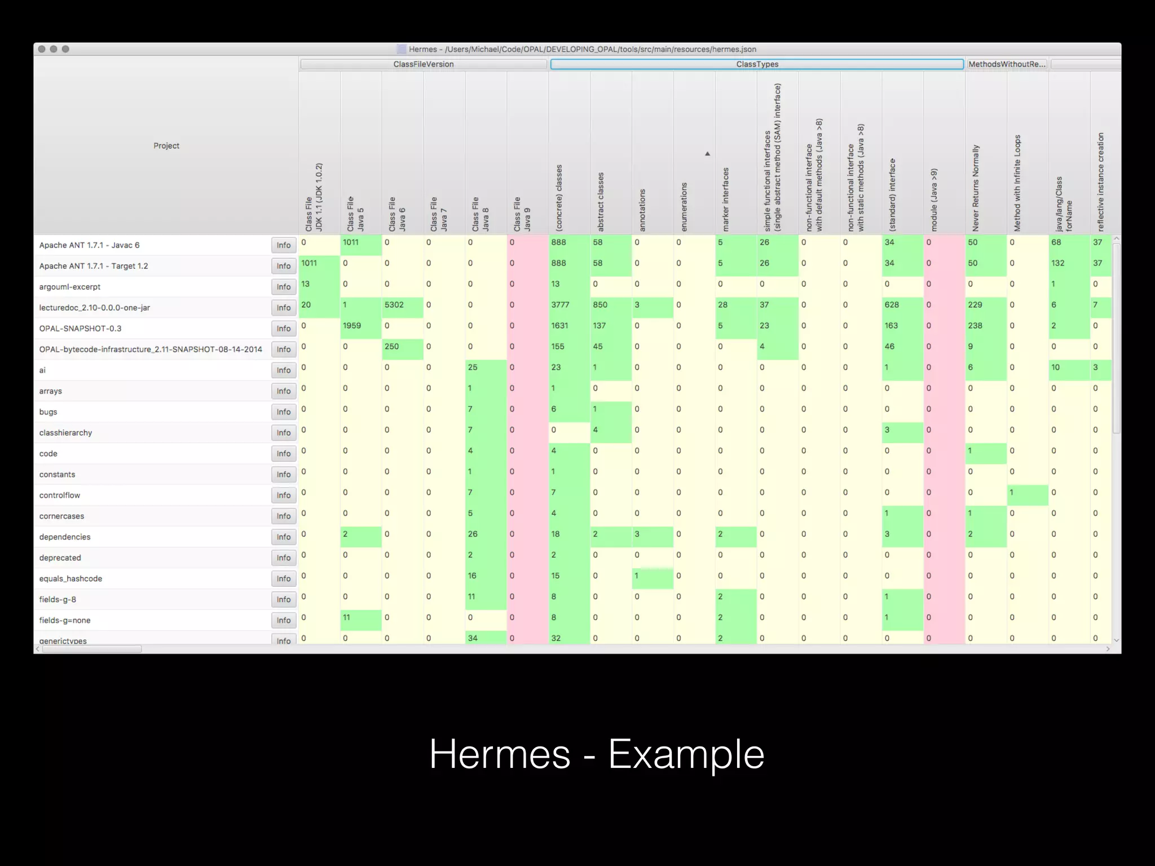This screenshot has height=866, width=1155.
Task: Click the Class File Java 9 column header
Action: (x=528, y=152)
